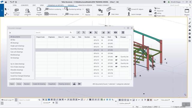Expand the Document manager sidebar chevron

[x=10, y=33]
